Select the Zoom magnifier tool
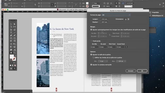165x93 pixels. click(x=14, y=52)
